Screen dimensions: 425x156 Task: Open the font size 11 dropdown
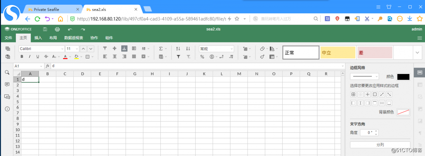click(77, 49)
